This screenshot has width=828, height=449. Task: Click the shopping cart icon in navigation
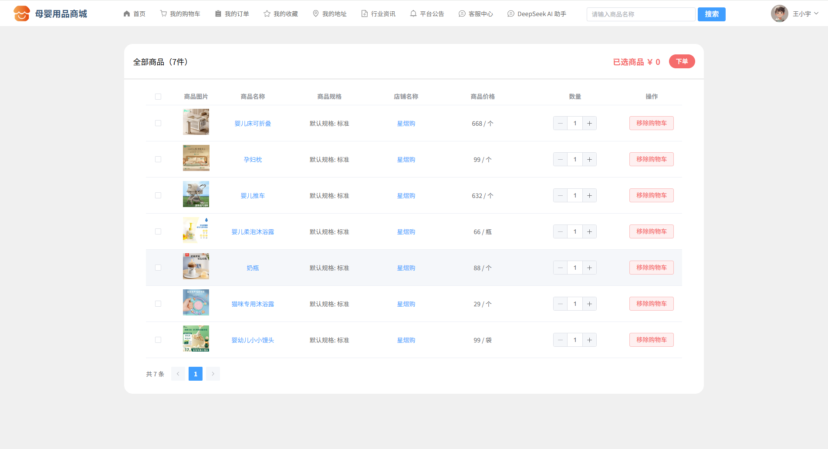(x=163, y=13)
